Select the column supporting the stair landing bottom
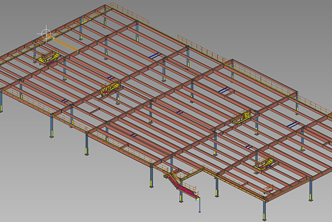This screenshot has height=222, width=332. [199, 205]
